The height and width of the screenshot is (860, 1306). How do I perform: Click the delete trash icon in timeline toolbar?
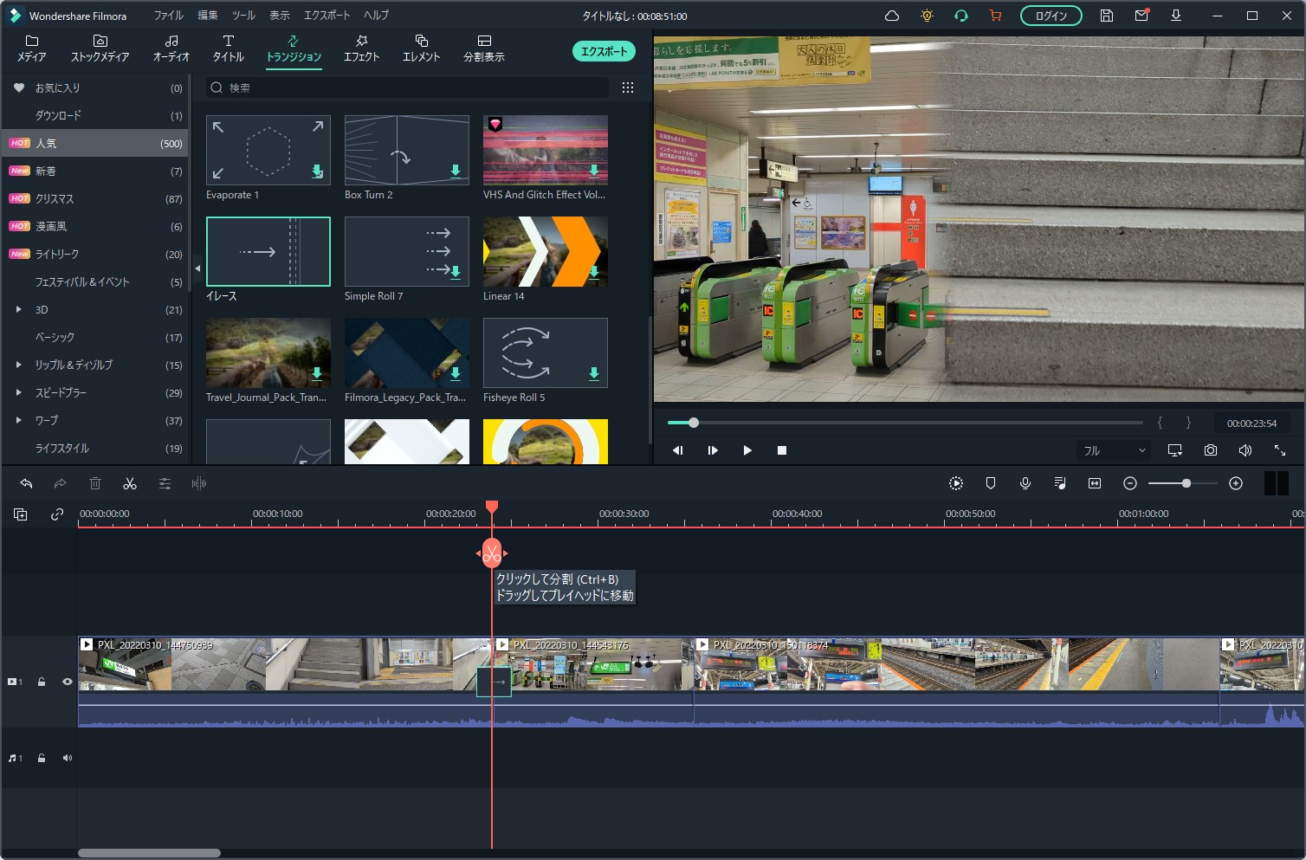pos(95,483)
